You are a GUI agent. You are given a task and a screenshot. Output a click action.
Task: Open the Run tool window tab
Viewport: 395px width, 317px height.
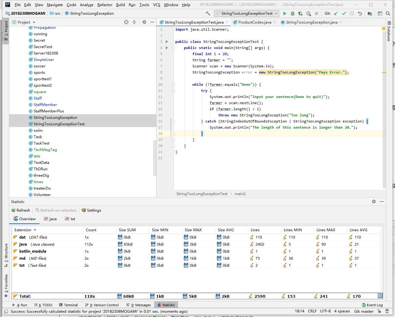tap(20, 305)
